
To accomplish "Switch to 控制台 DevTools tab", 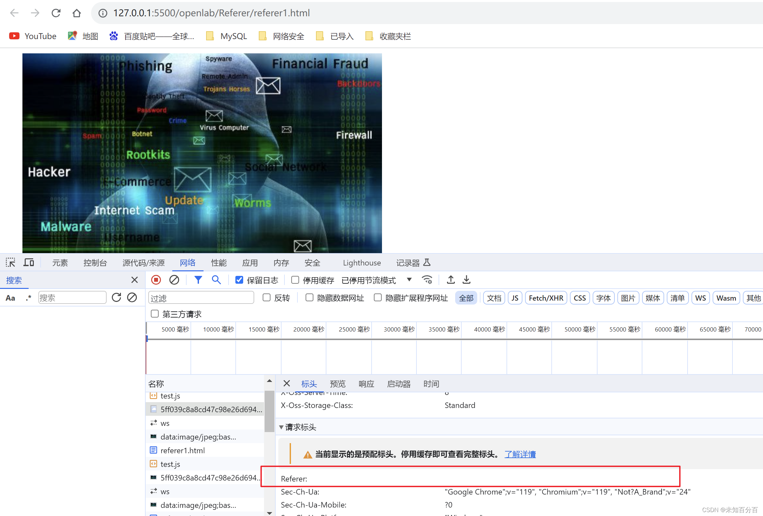I will tap(95, 263).
